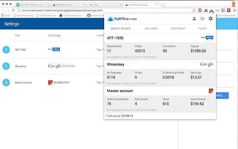The height and width of the screenshot is (149, 238).
Task: Click the Master account title in settings table
Action: click(23, 83)
